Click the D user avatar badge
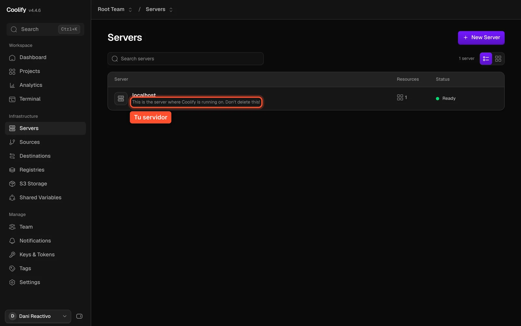Image resolution: width=521 pixels, height=326 pixels. point(13,316)
